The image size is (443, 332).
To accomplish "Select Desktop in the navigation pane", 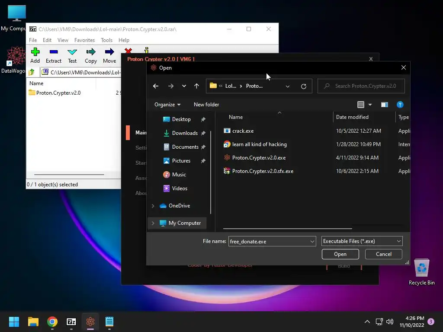I will [180, 119].
